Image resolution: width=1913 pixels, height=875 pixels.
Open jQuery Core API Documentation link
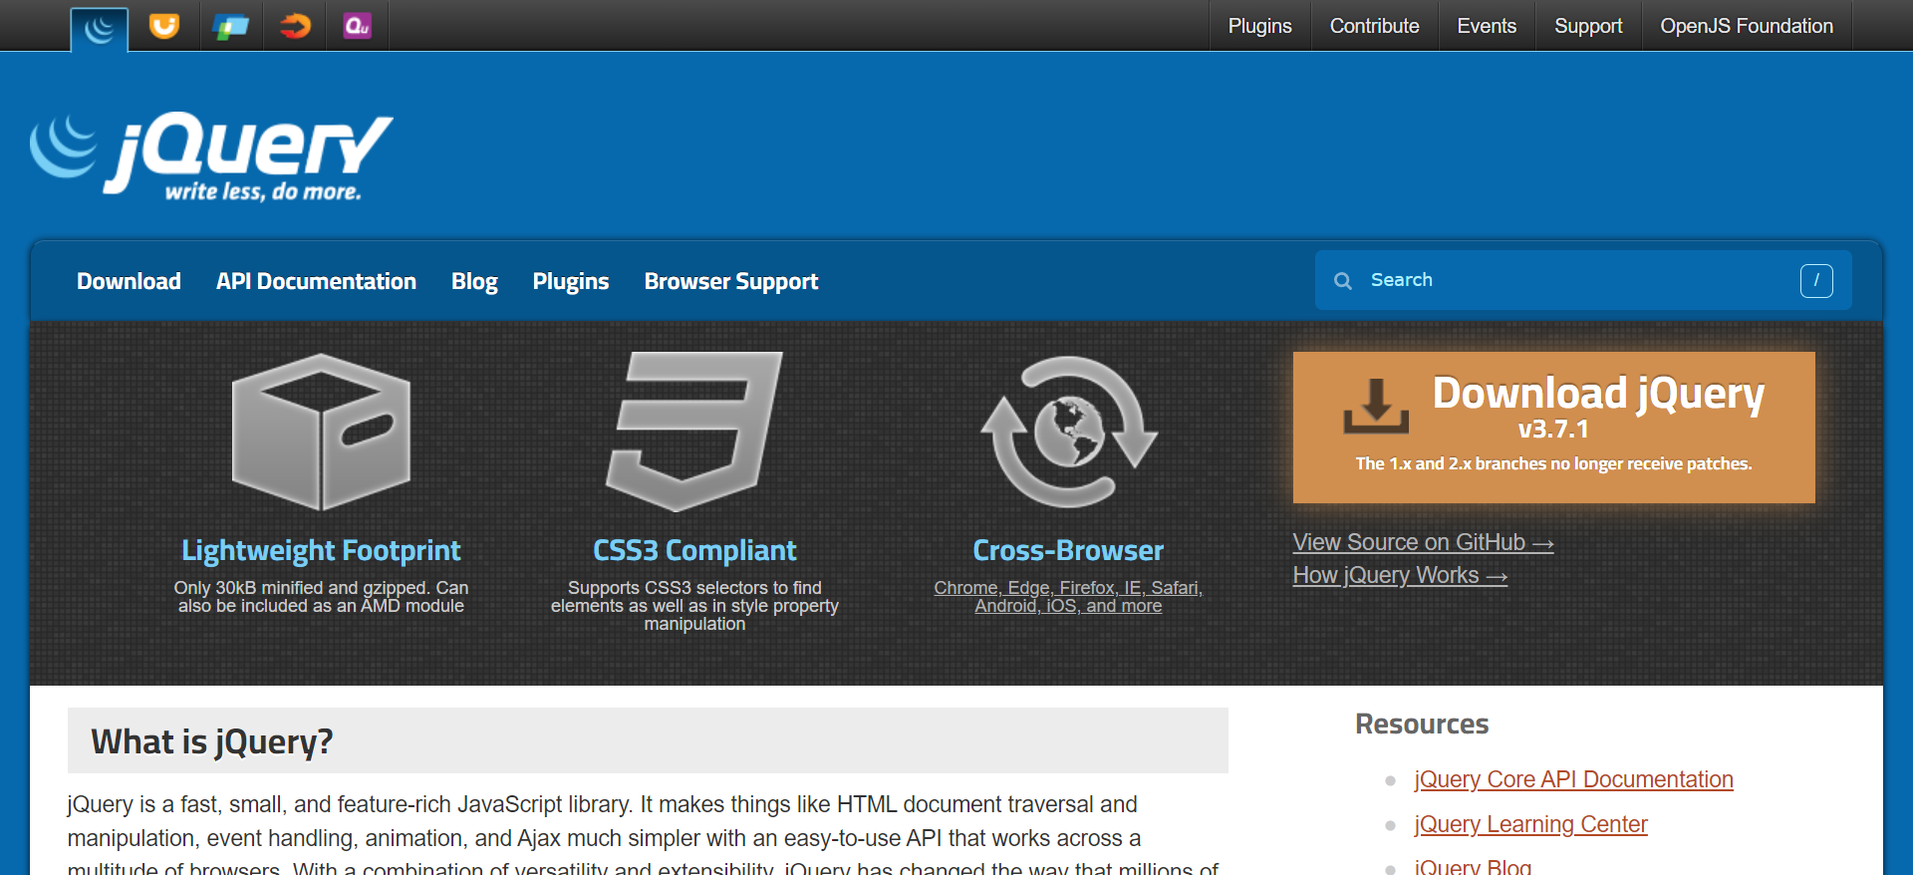point(1573,779)
